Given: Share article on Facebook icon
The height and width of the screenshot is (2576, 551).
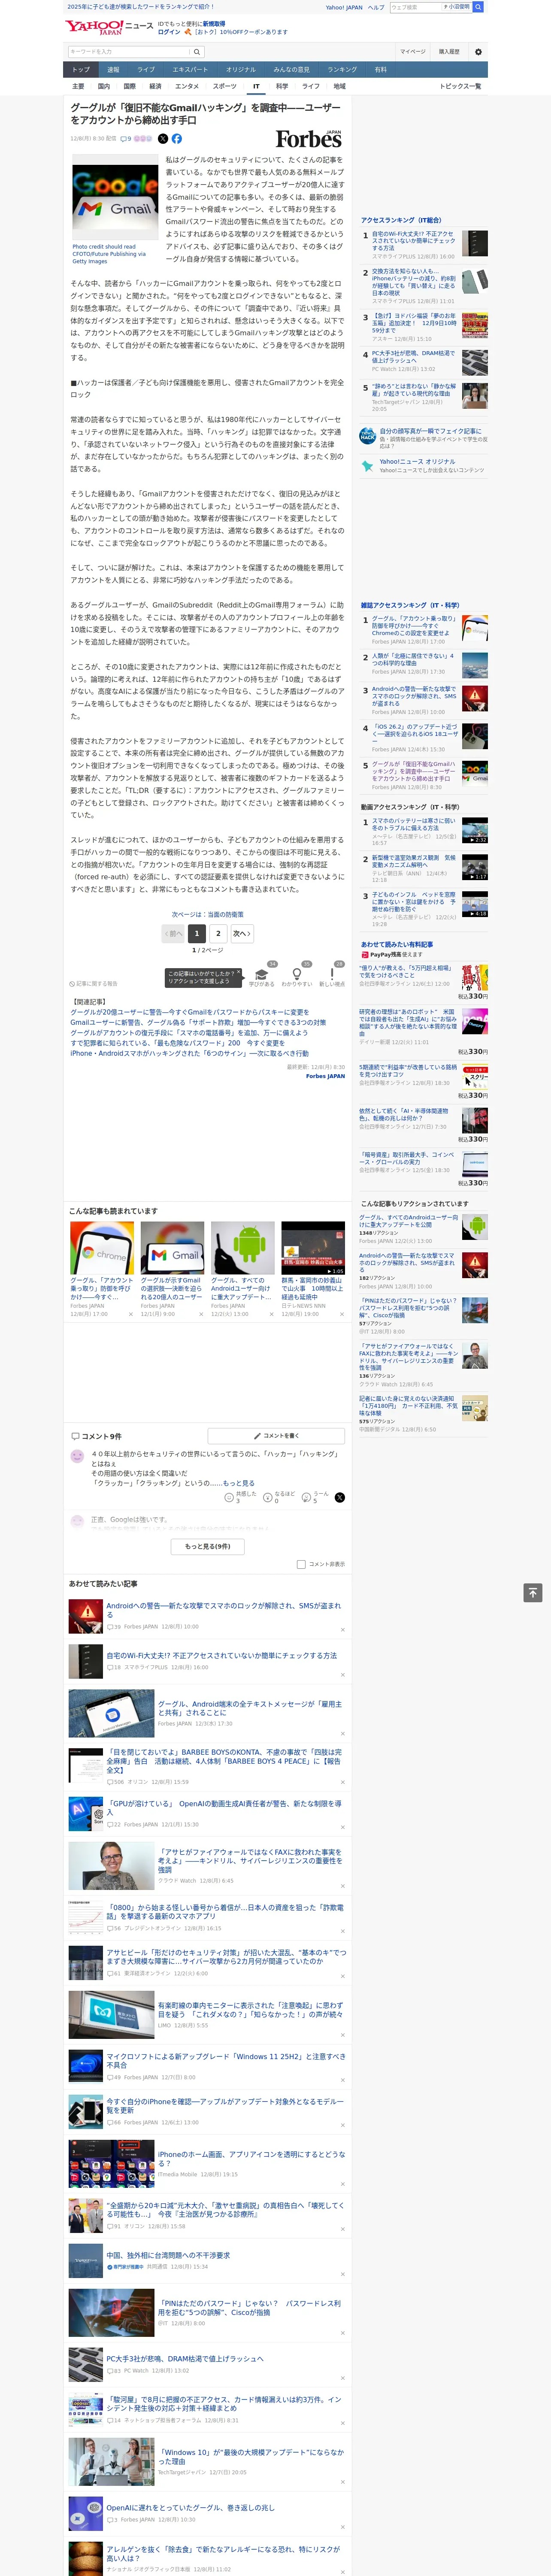Looking at the screenshot, I should point(177,139).
